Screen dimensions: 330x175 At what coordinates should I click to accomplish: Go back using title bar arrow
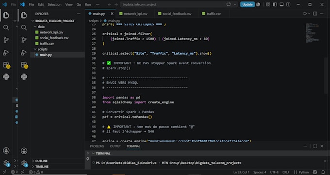[x=109, y=4]
